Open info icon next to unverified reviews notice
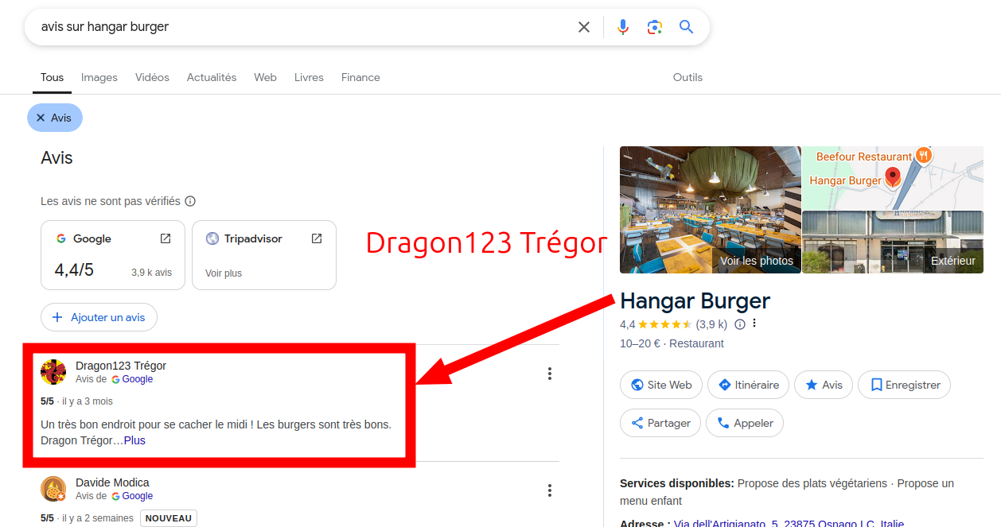 pos(190,201)
